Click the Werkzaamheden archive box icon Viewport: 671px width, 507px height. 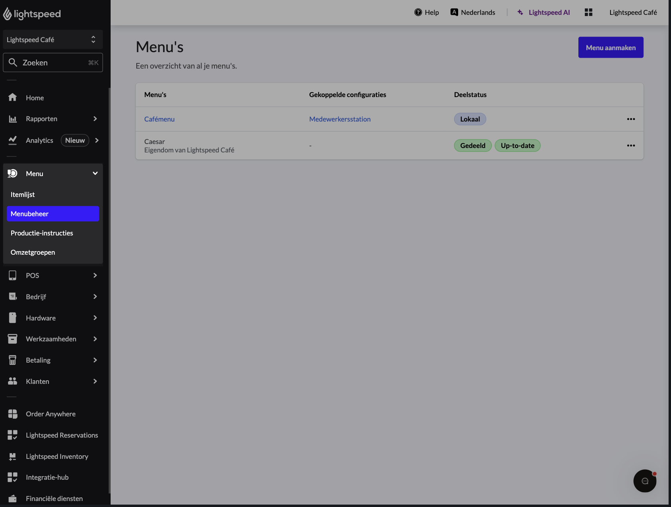tap(12, 339)
